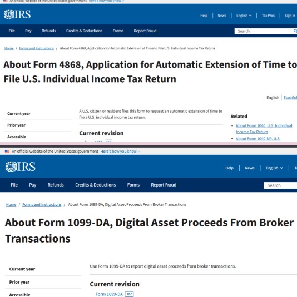Click the News link in top window header
This screenshot has height=297, width=297.
point(222,16)
